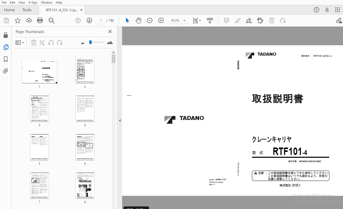This screenshot has height=209, width=343.
Task: Delete selected pages in thumbnails panel
Action: 34,43
